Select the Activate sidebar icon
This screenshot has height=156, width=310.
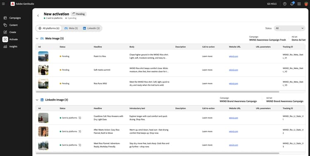pos(5,39)
